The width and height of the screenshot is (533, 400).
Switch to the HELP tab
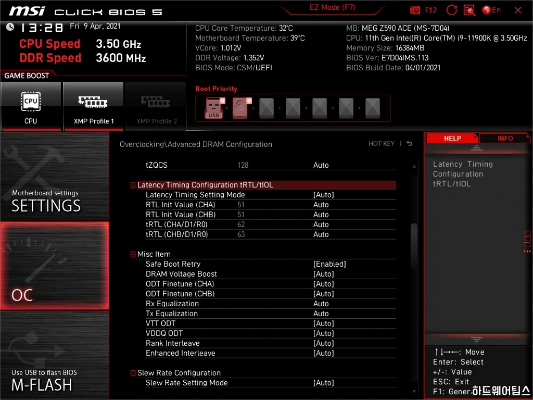(x=452, y=138)
